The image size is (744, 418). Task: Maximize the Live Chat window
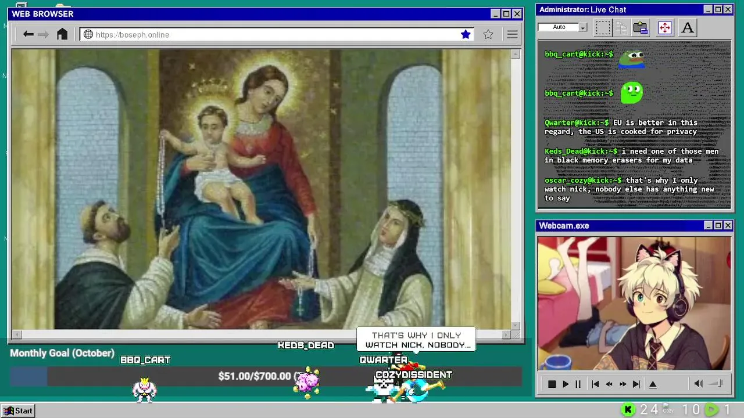click(x=718, y=9)
